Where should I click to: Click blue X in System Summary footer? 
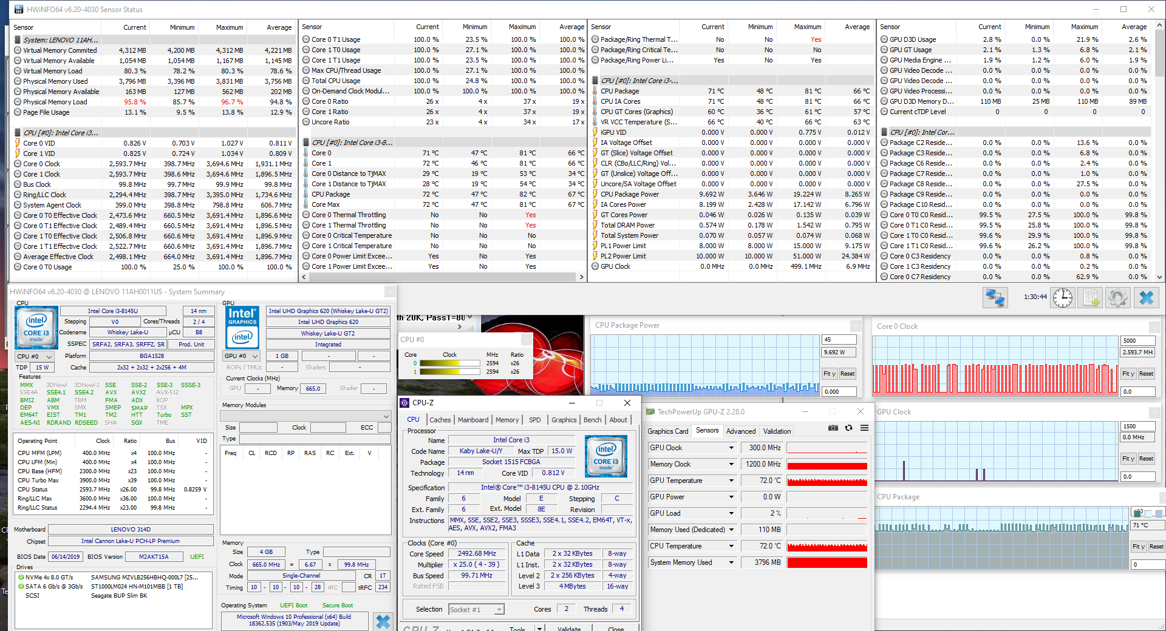coord(383,621)
